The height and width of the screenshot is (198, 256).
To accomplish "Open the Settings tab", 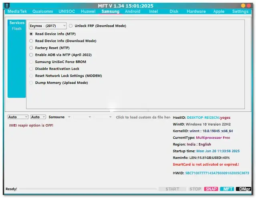I will pyautogui.click(x=240, y=12).
